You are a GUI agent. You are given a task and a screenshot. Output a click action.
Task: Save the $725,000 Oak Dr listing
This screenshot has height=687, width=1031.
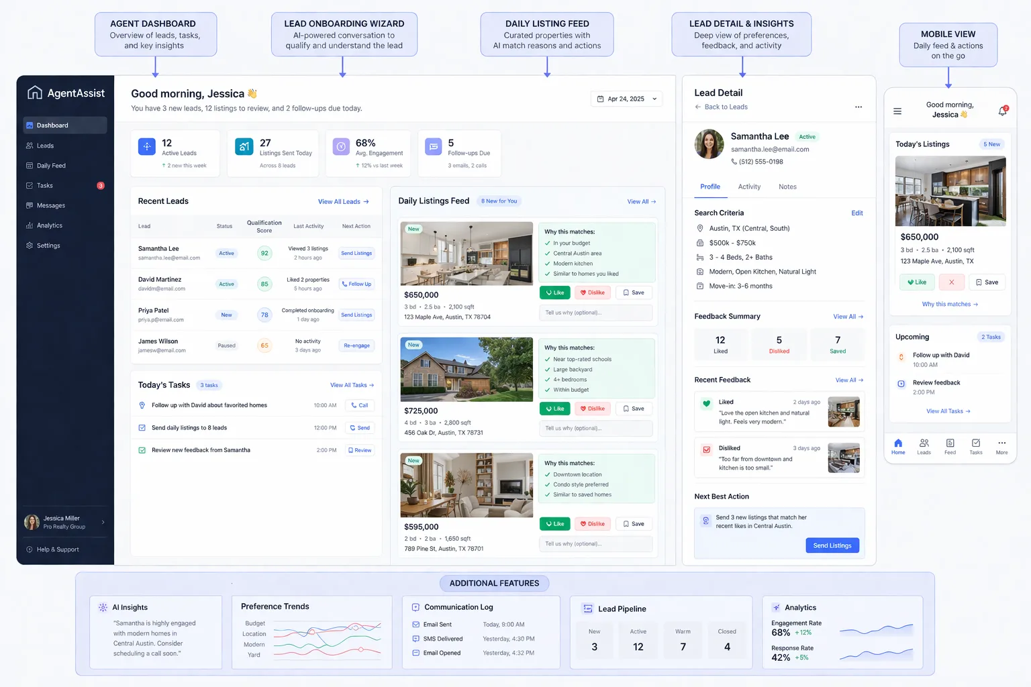click(634, 409)
